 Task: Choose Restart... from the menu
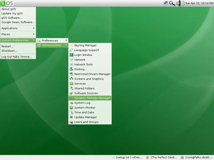tap(18, 46)
